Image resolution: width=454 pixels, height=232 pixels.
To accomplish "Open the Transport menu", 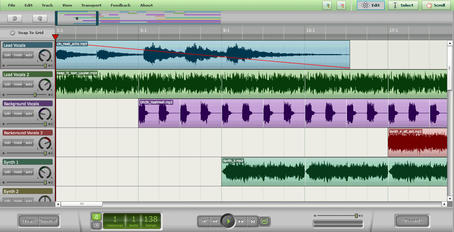I will [91, 5].
